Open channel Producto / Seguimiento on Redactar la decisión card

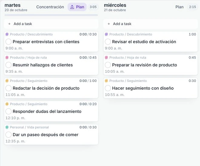pyautogui.click(x=28, y=81)
